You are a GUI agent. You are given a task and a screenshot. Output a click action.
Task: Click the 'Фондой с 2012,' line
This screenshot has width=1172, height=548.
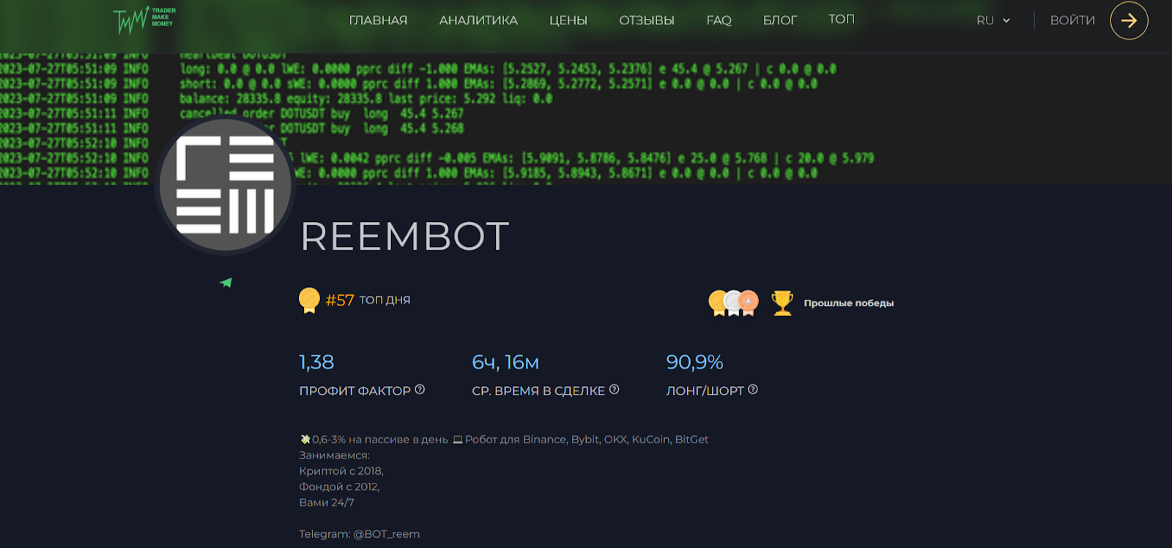tap(339, 486)
